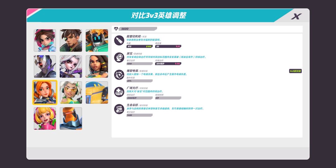Select the pale white-haired girl hero portrait
Screen dimensions: 336x168
click(71, 67)
